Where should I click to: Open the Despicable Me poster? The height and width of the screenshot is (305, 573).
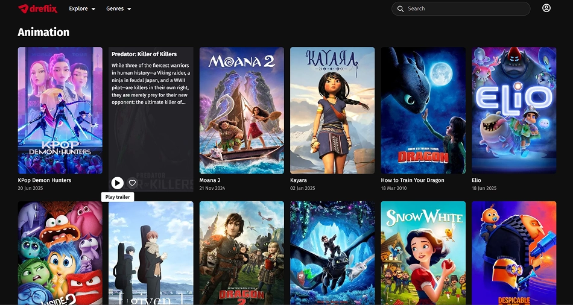(x=514, y=253)
